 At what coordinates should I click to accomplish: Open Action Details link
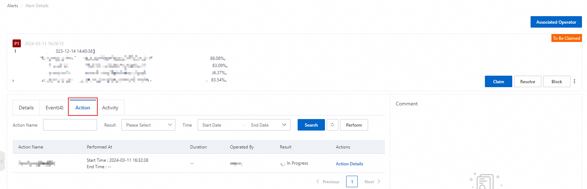(x=349, y=164)
